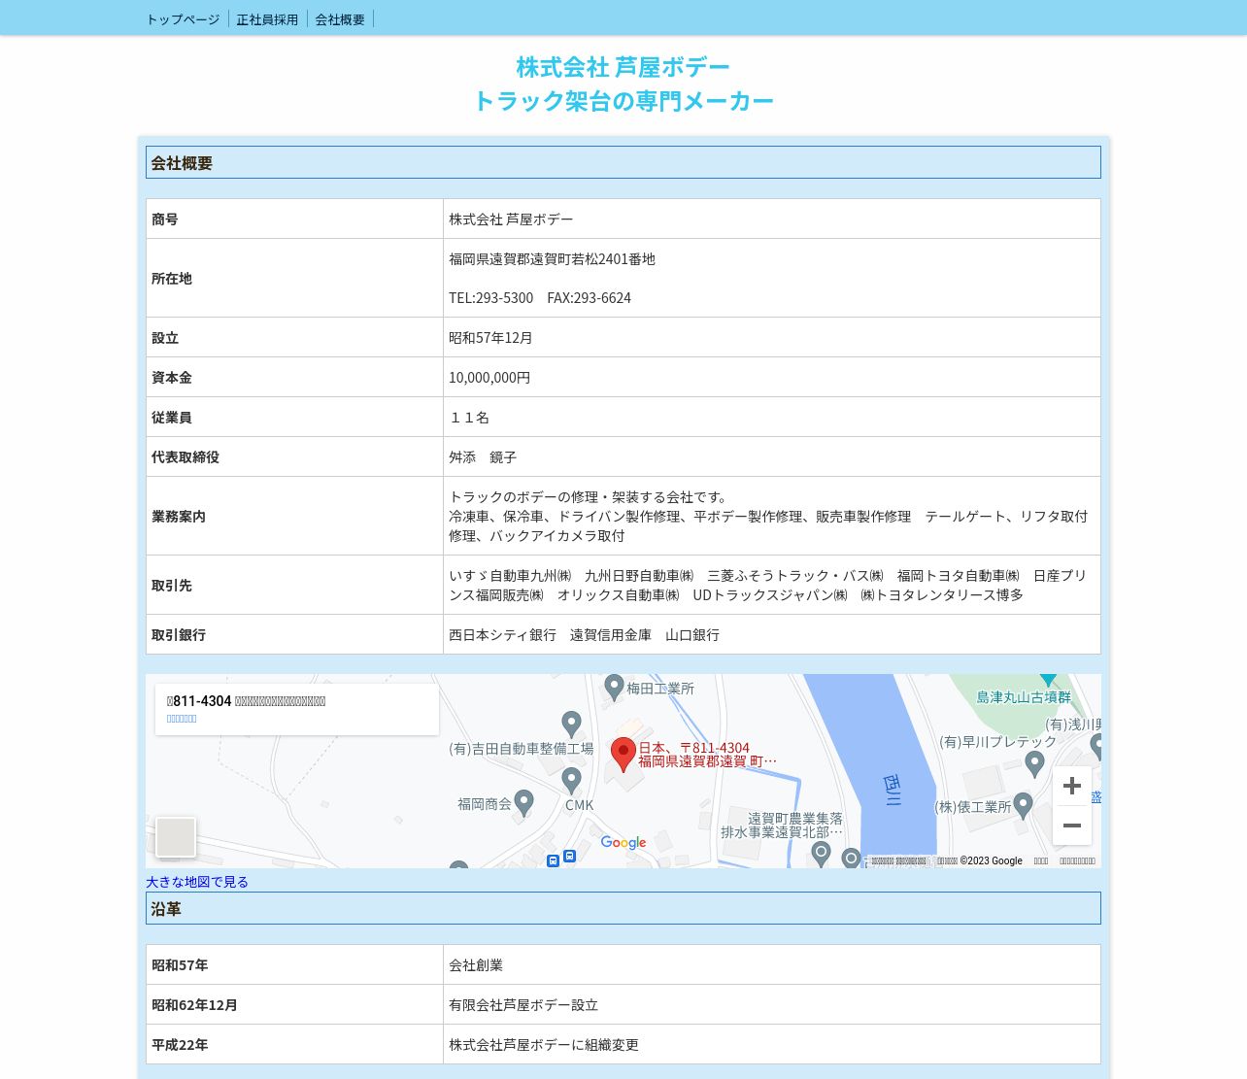Screen dimensions: 1247x1079
Task: Click the 811-4304 address title in map card
Action: coord(246,700)
